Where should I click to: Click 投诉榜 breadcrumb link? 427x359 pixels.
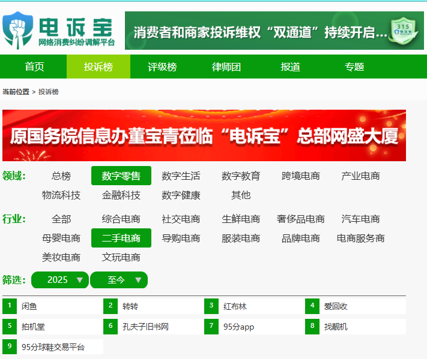(x=49, y=92)
